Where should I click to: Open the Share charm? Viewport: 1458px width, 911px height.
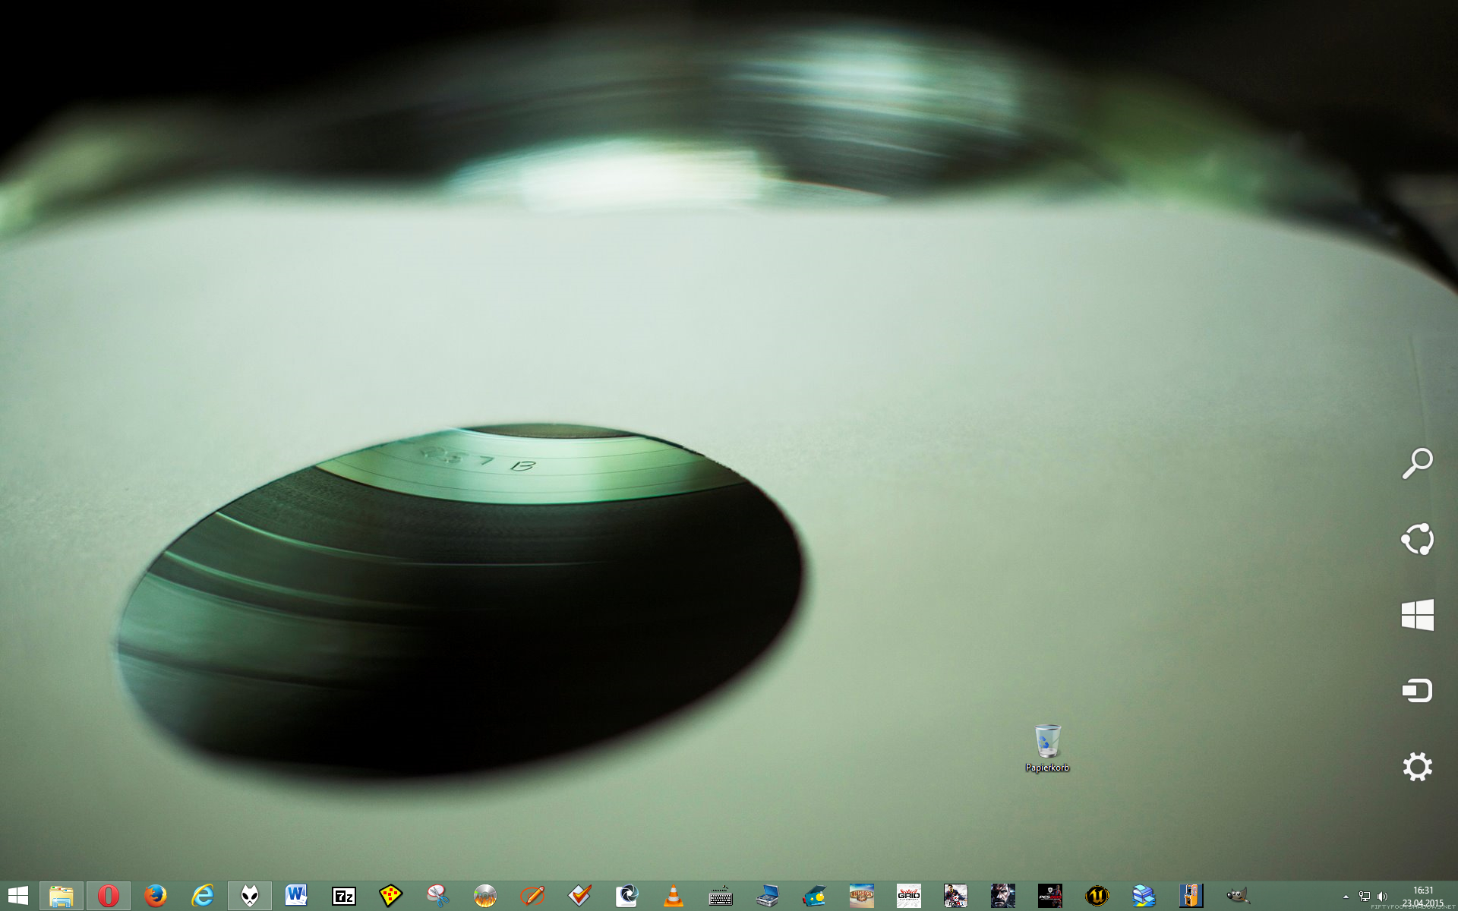pos(1417,539)
